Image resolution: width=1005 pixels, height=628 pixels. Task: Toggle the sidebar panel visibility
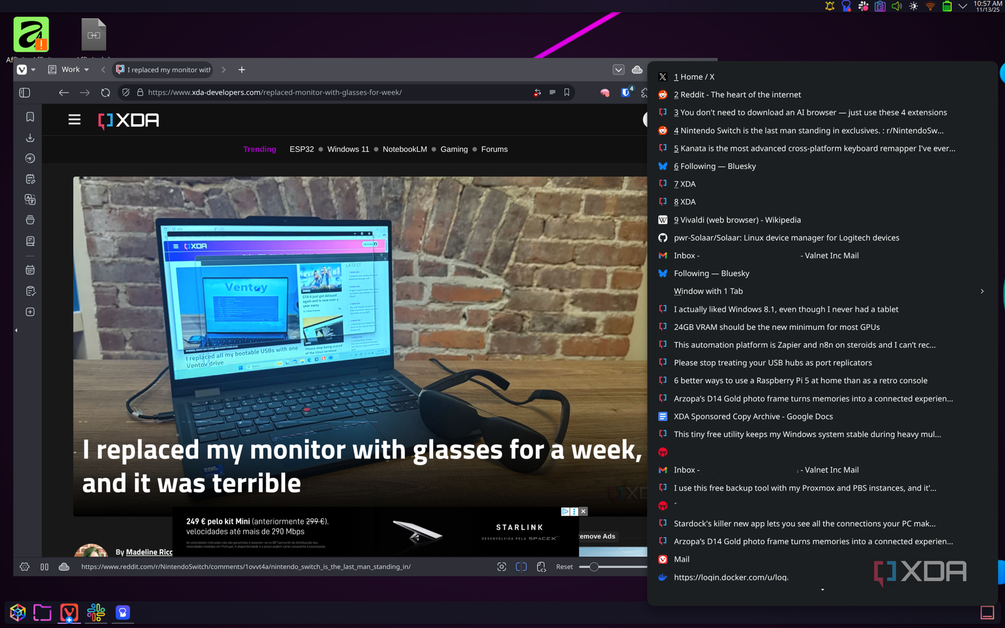pyautogui.click(x=24, y=93)
